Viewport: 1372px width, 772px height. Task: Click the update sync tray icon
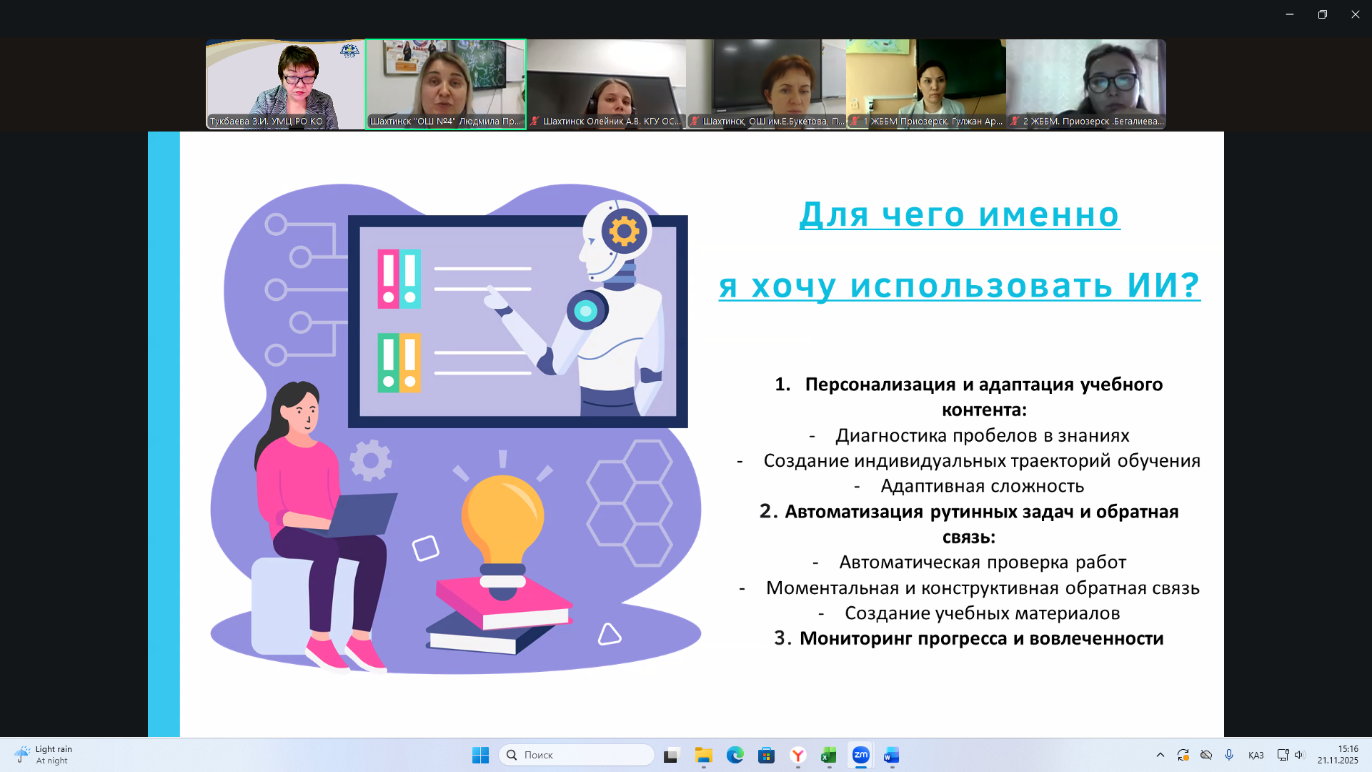pyautogui.click(x=1183, y=755)
